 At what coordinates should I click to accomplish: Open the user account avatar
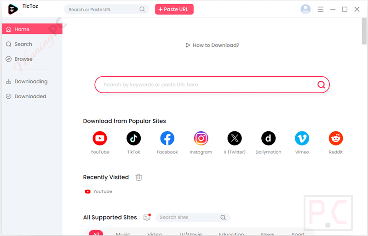(x=305, y=9)
